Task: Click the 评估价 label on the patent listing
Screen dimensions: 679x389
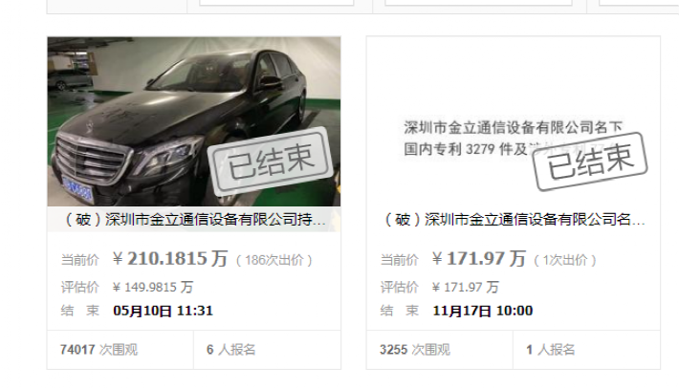Action: 399,287
